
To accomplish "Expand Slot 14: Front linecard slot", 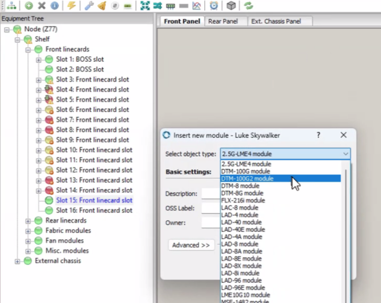I will 39,191.
